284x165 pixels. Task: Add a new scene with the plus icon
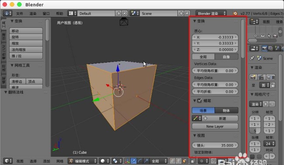click(x=181, y=13)
